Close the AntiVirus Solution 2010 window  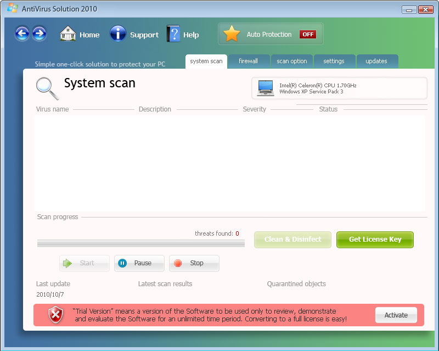coord(426,9)
